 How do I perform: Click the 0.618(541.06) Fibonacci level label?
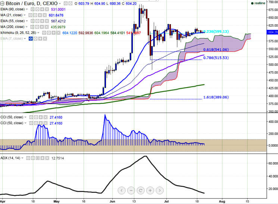pos(216,50)
